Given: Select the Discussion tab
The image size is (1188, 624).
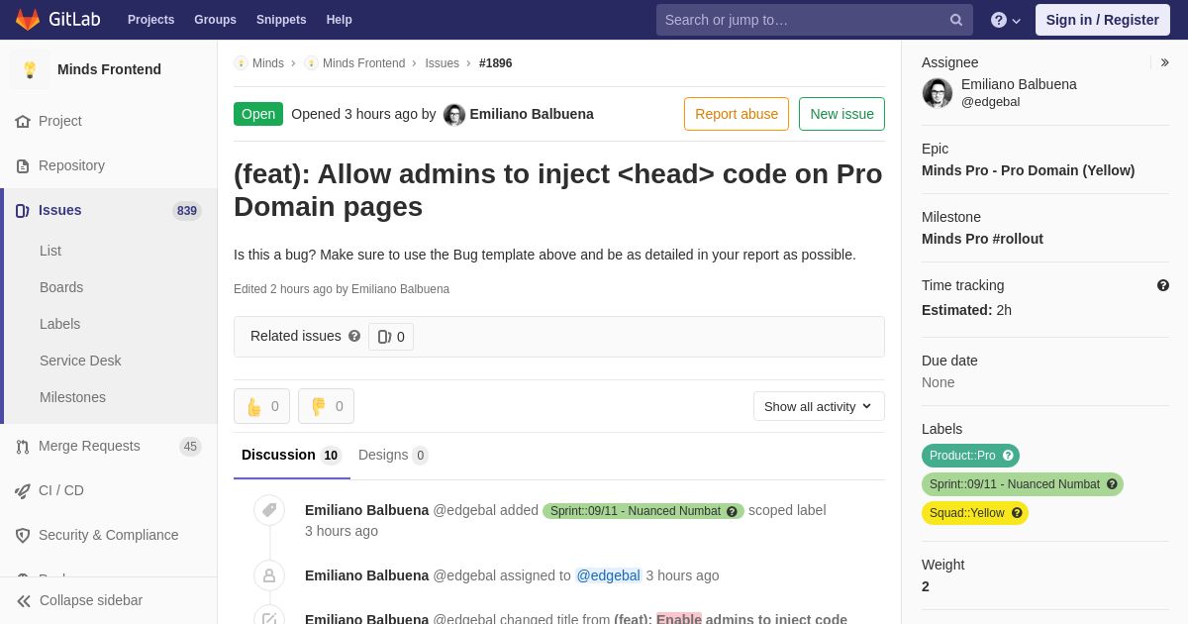Looking at the screenshot, I should tap(291, 455).
